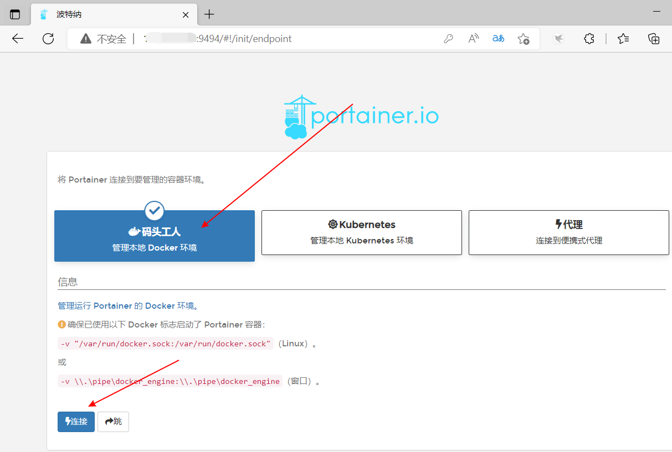Click the 连接 connect button
The height and width of the screenshot is (452, 672).
[x=76, y=422]
